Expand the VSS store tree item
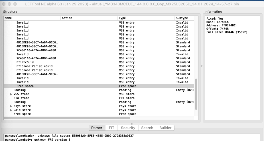Image resolution: width=264 pixels, height=141 pixels. [x=11, y=94]
